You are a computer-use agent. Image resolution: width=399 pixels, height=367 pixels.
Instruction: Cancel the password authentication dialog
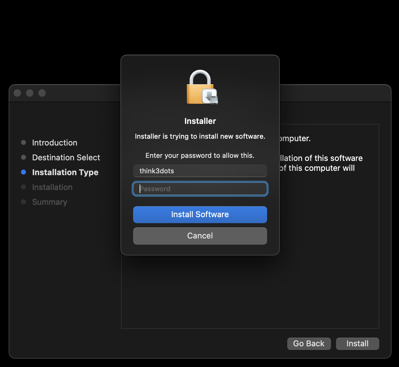pos(200,236)
